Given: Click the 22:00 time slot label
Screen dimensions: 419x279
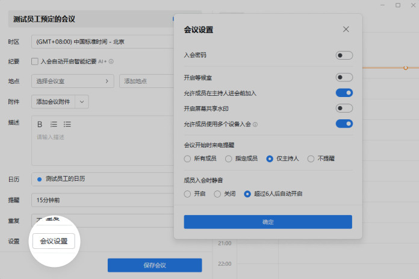Looking at the screenshot, I should pos(225,264).
